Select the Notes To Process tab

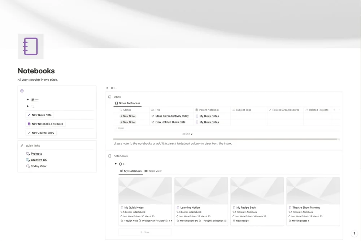tap(127, 103)
